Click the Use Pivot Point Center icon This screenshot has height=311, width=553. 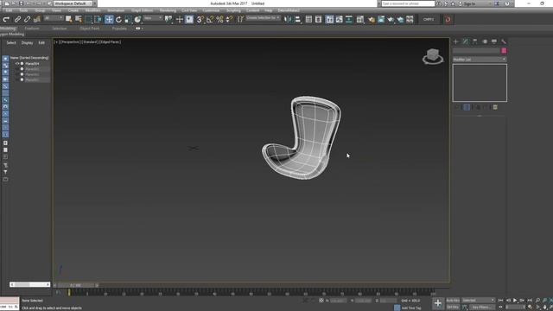pyautogui.click(x=168, y=19)
